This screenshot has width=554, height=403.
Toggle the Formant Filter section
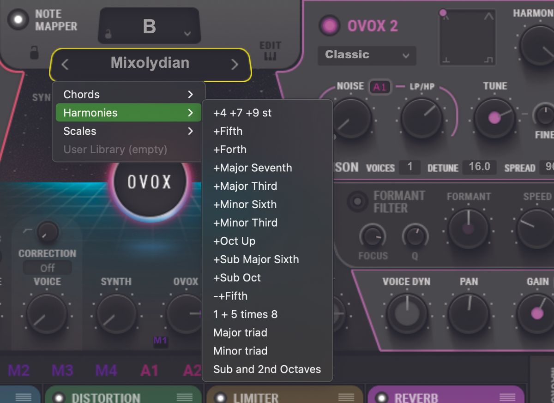[356, 201]
